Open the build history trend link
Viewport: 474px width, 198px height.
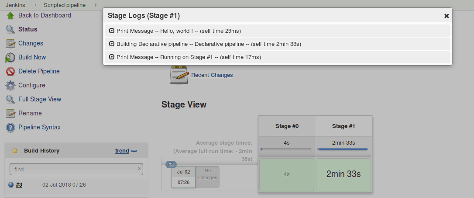point(122,151)
